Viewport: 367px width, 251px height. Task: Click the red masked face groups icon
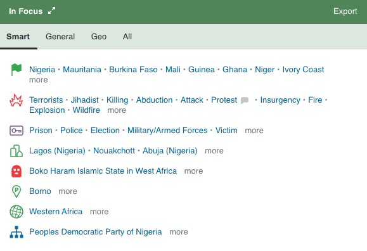click(16, 171)
